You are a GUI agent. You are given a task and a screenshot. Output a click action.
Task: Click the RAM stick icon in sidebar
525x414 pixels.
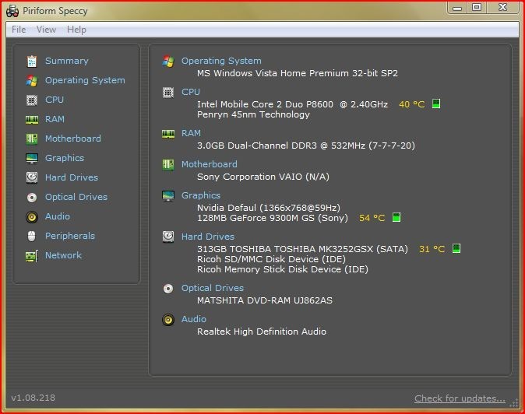pos(32,119)
